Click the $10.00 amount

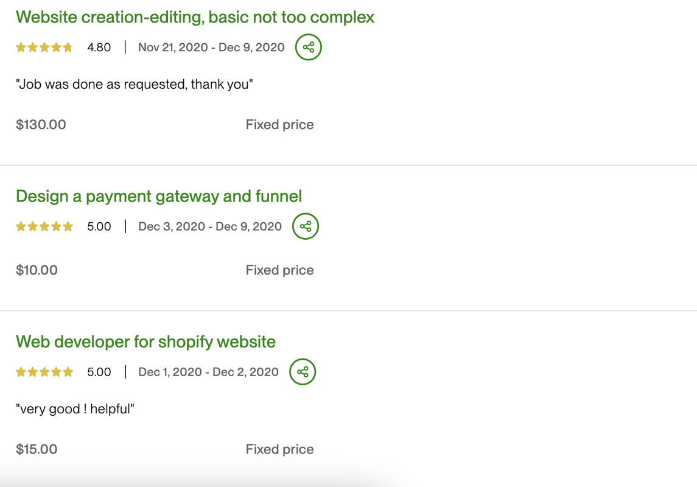point(37,270)
